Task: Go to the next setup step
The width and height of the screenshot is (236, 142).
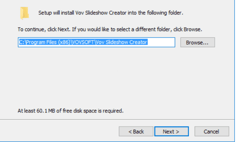Action: point(171,131)
